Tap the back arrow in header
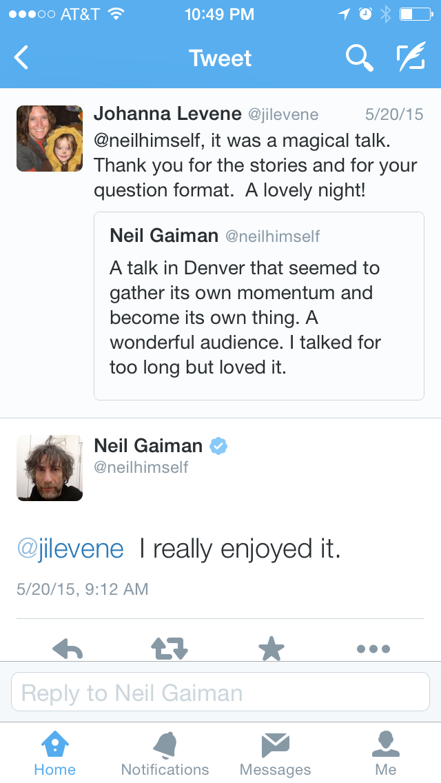 click(x=22, y=58)
